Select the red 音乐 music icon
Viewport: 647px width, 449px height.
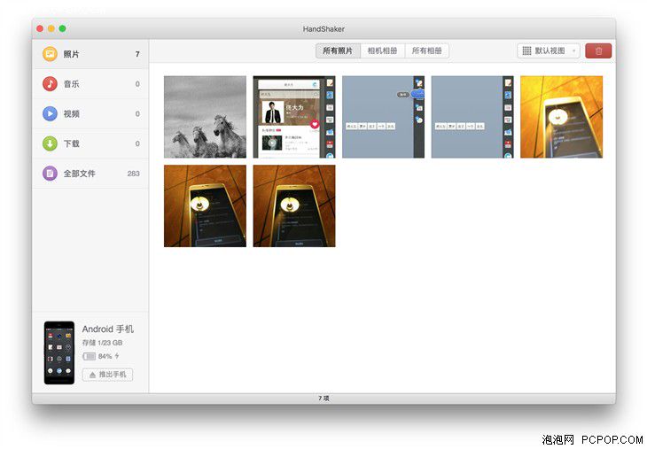tap(50, 84)
